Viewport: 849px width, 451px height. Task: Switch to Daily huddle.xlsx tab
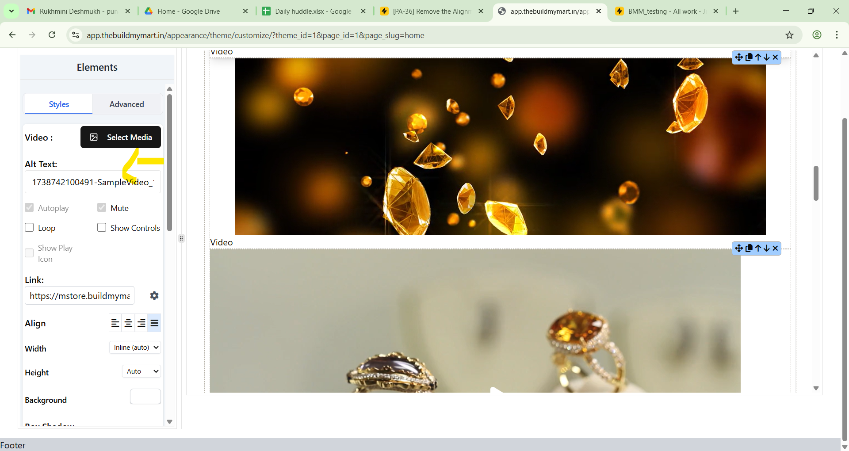pyautogui.click(x=313, y=11)
